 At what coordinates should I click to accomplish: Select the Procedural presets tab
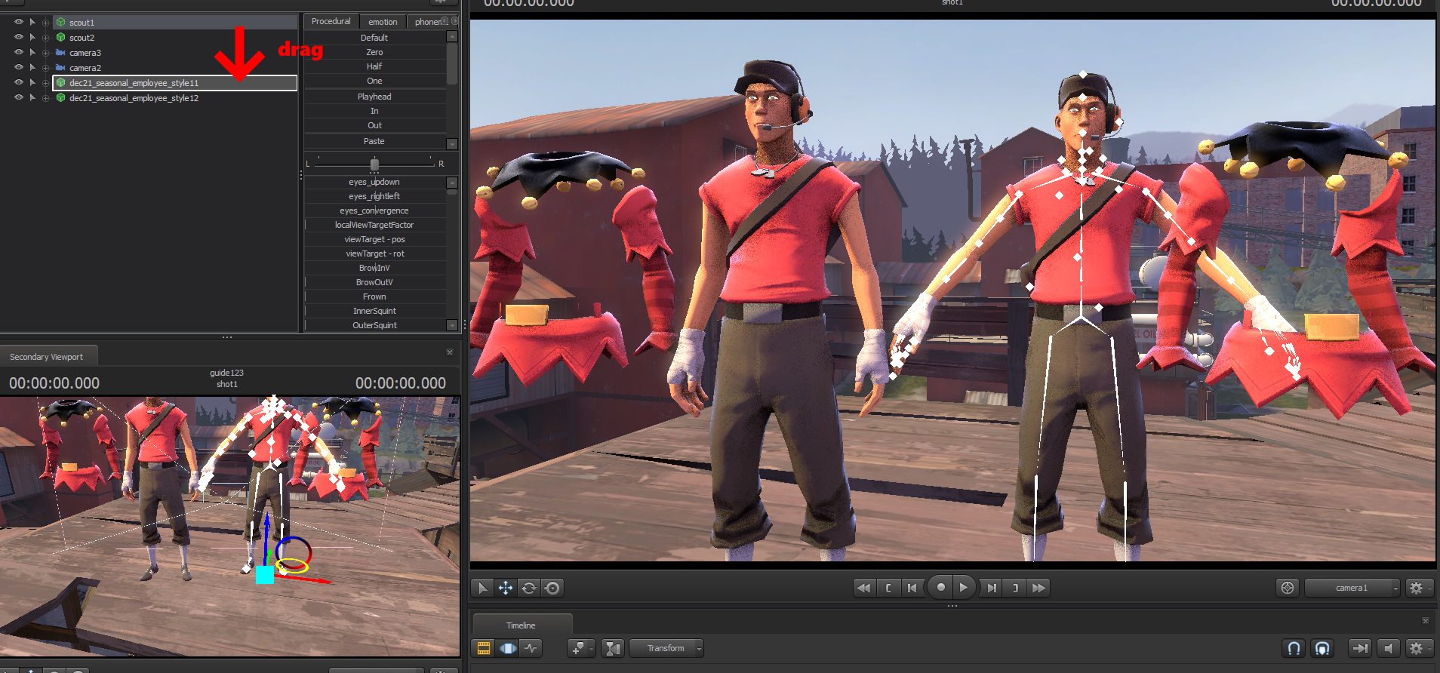coord(331,21)
